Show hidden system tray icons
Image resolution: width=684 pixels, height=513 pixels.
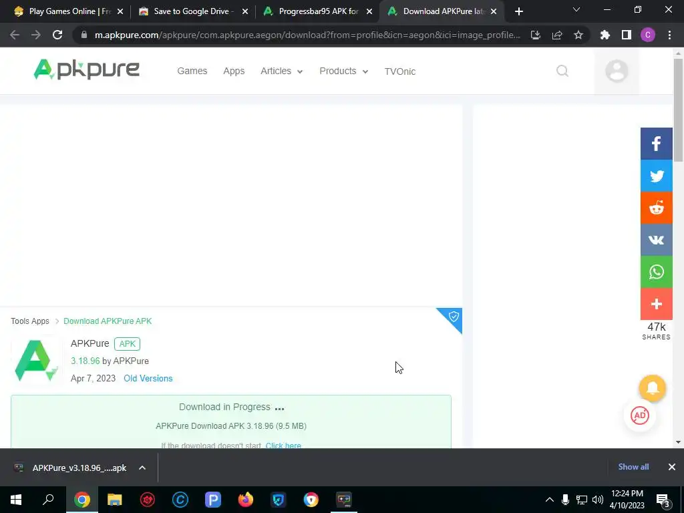coord(550,500)
